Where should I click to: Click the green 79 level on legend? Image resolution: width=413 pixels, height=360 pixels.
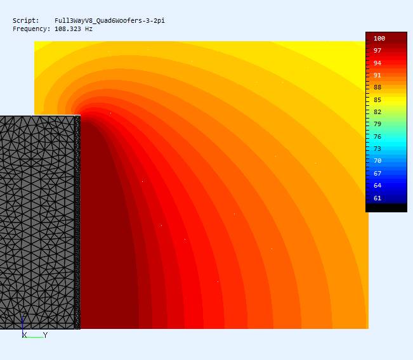point(377,124)
